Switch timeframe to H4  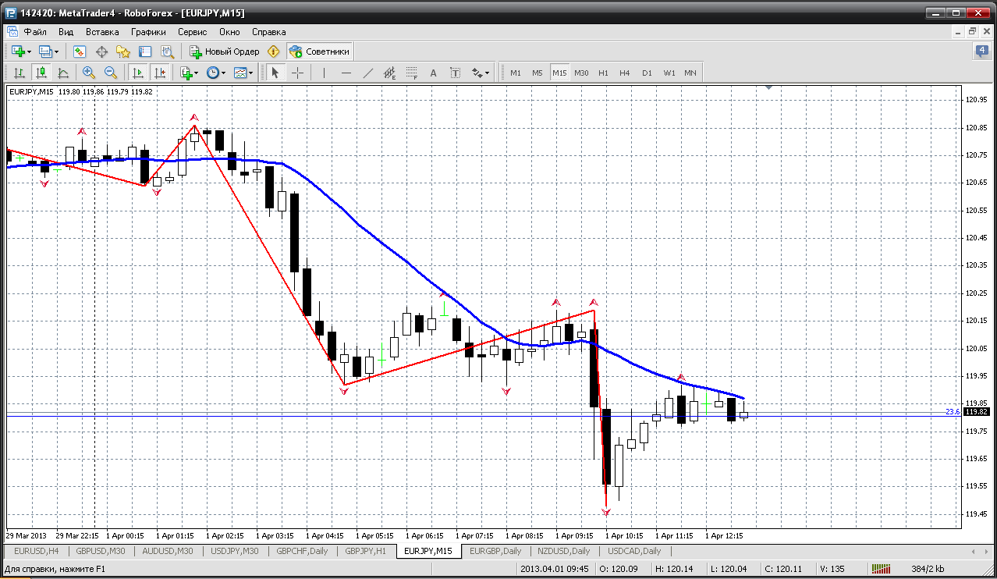(x=625, y=73)
